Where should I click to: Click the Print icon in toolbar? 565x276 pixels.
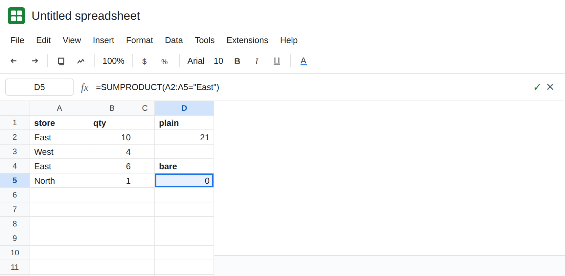tap(61, 61)
